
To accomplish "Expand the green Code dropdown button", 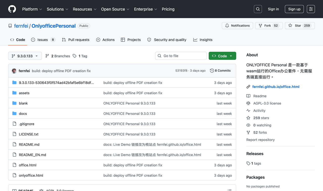I will tap(222, 56).
